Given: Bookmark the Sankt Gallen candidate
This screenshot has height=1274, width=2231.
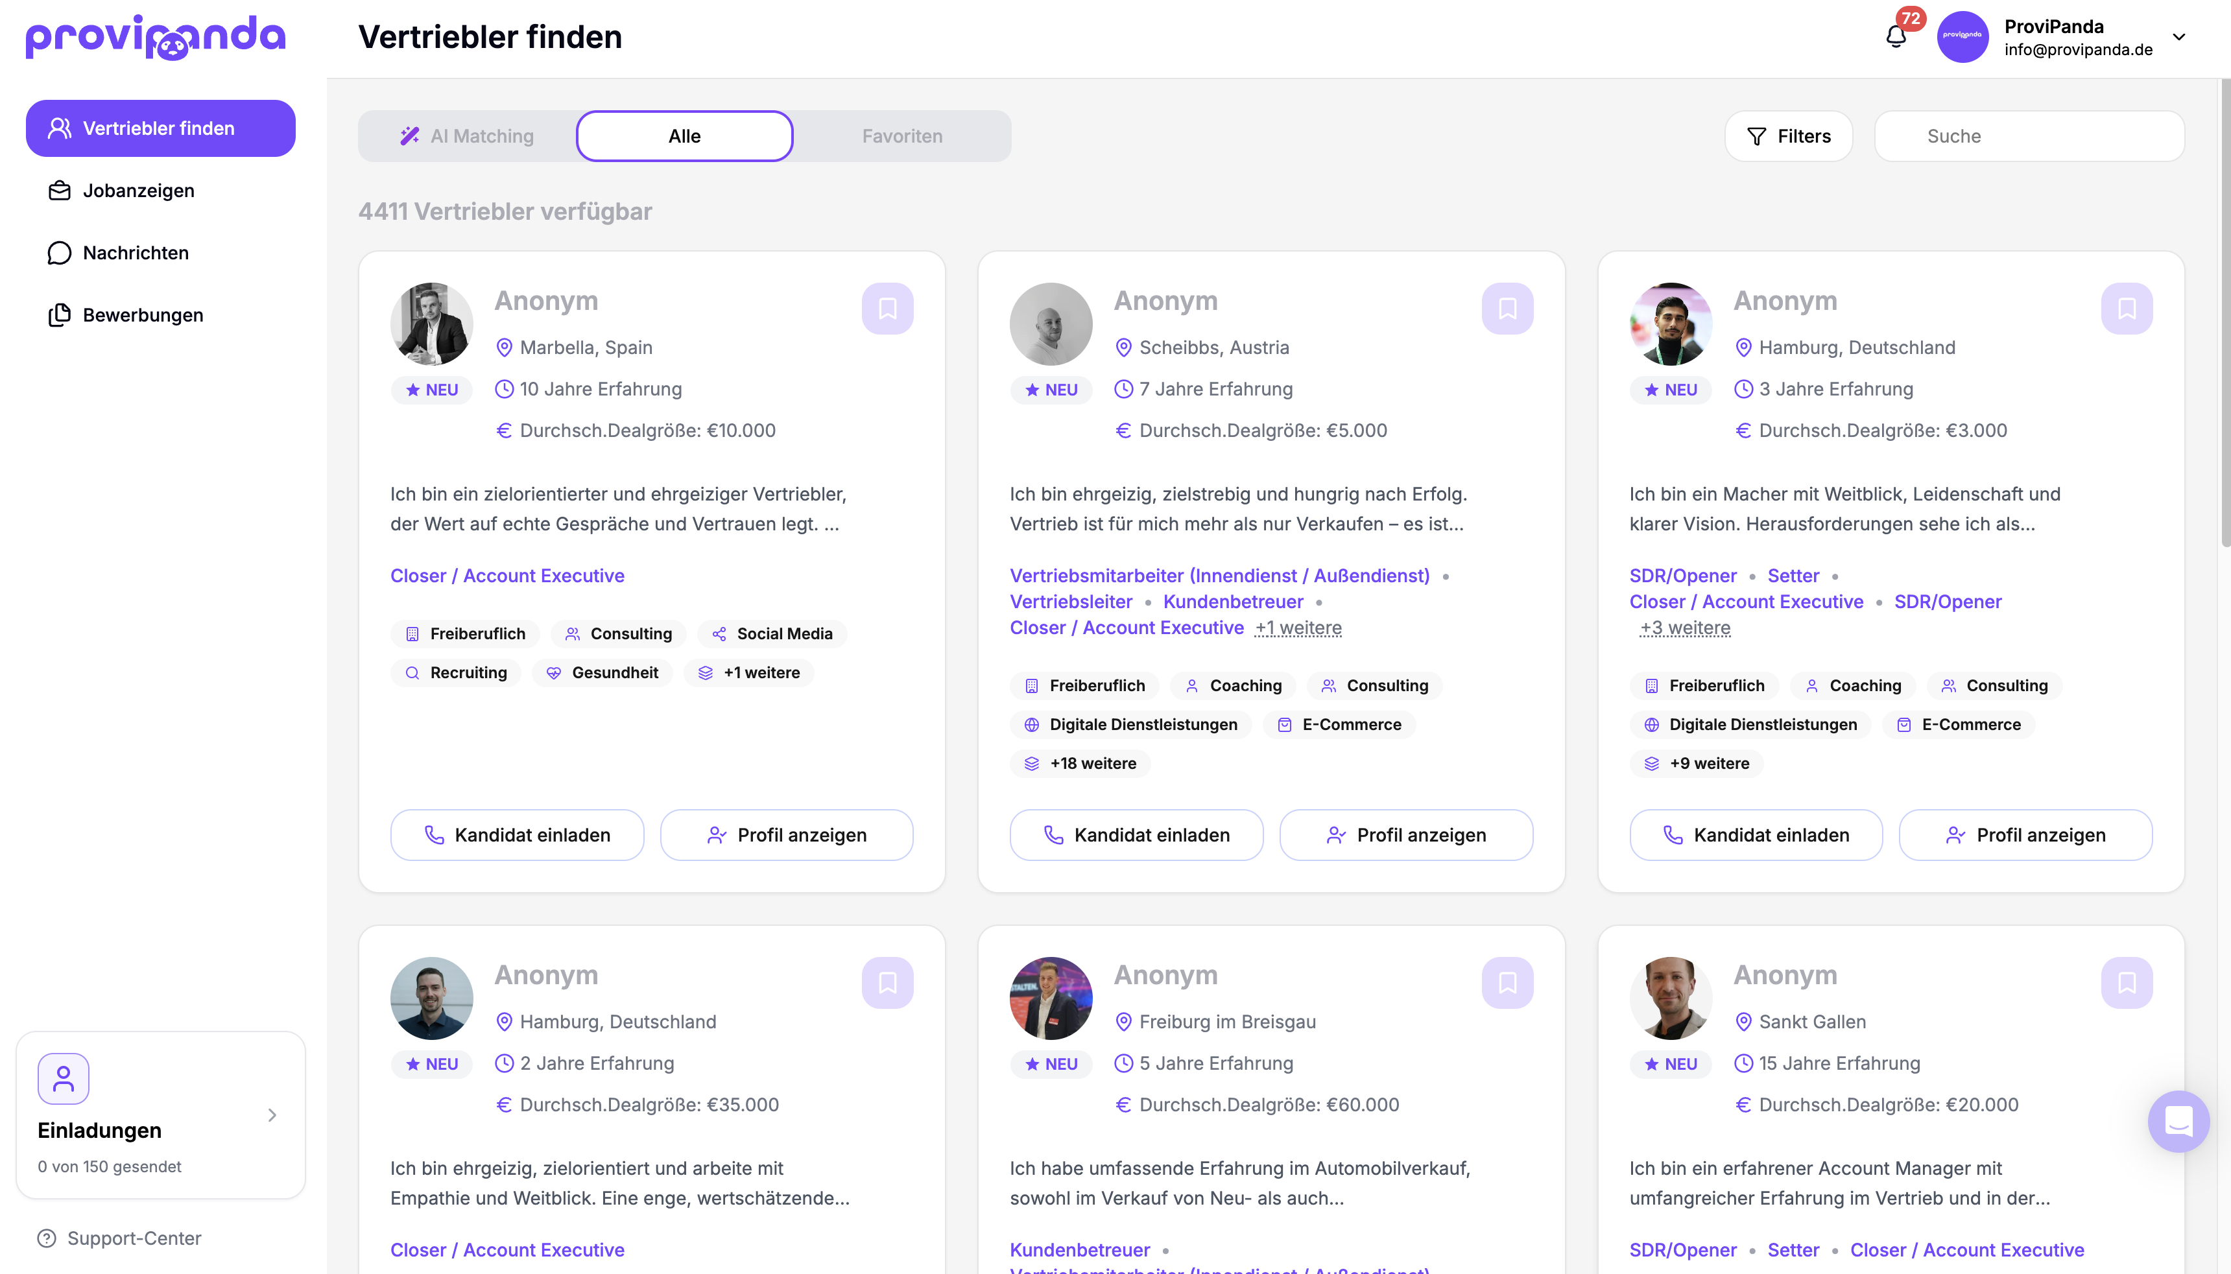Looking at the screenshot, I should coord(2126,983).
